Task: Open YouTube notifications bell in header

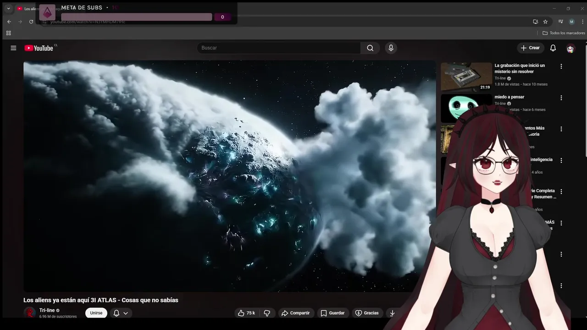Action: pos(553,48)
